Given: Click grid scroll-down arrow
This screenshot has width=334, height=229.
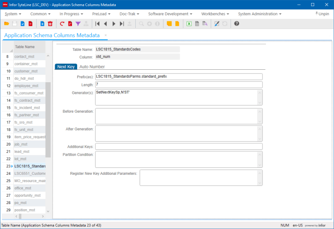Looking at the screenshot, I should 48,211.
